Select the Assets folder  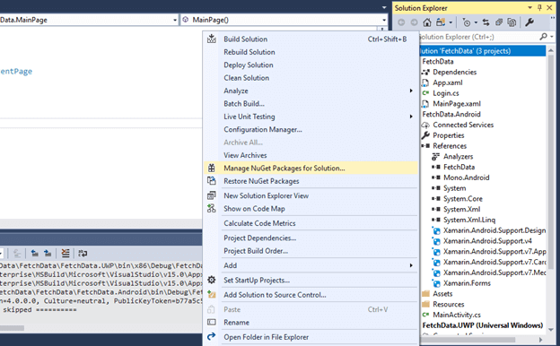click(x=442, y=294)
